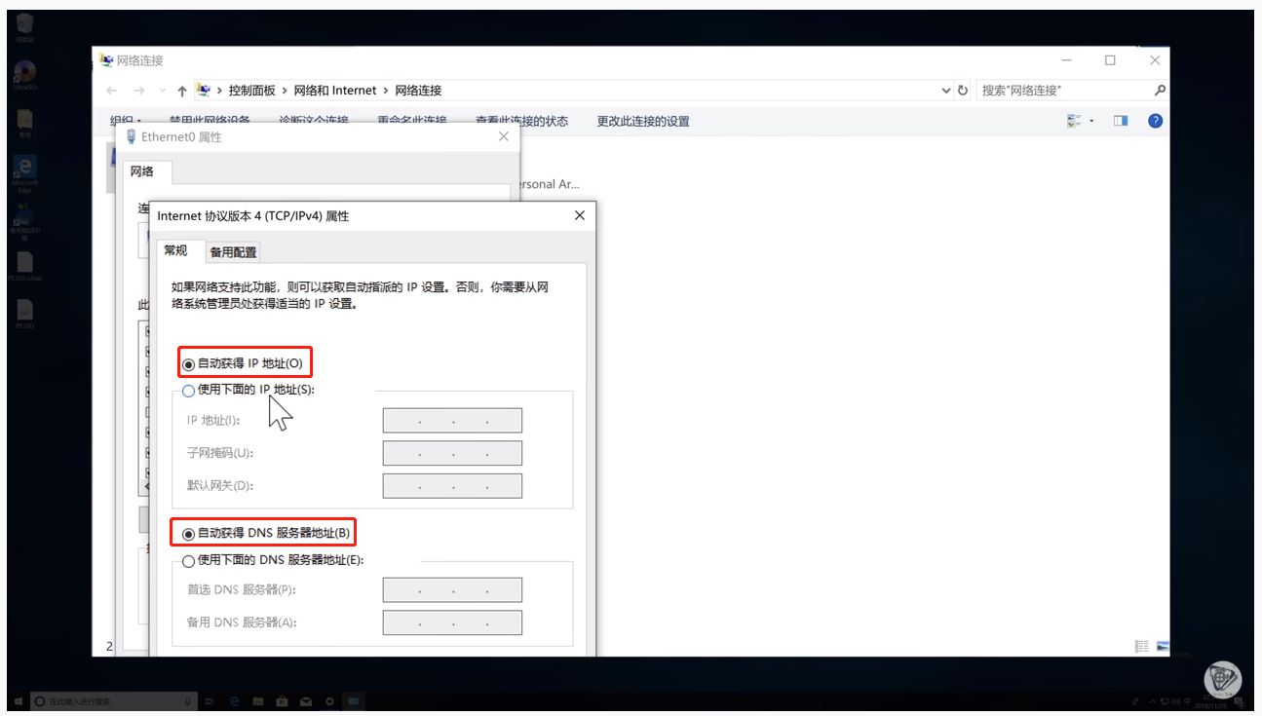The image size is (1262, 716).
Task: Open the Windows Start button
Action: coord(19,700)
